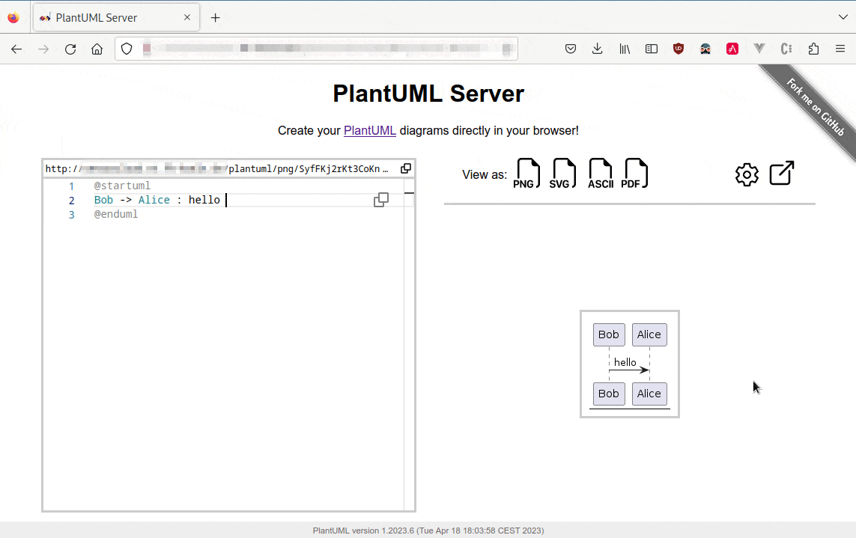The height and width of the screenshot is (538, 856).
Task: Click the rendered sequence diagram image
Action: (x=629, y=364)
